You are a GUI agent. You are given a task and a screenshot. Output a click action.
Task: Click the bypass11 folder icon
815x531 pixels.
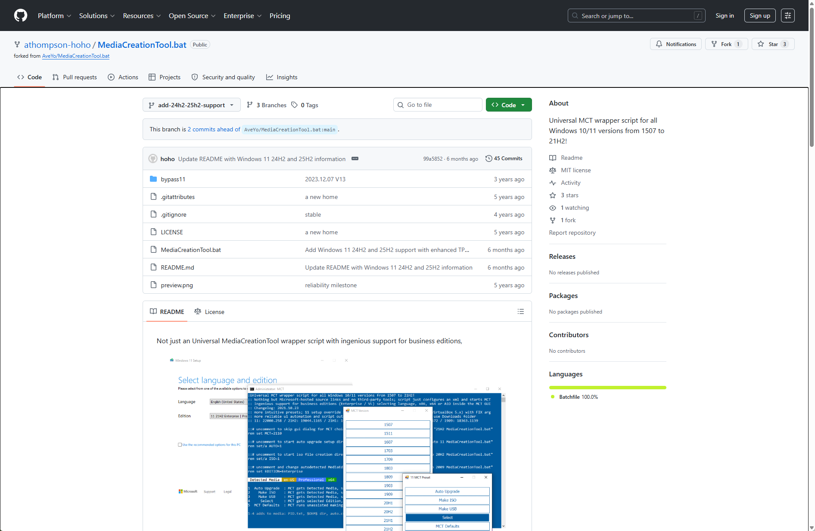pyautogui.click(x=153, y=179)
